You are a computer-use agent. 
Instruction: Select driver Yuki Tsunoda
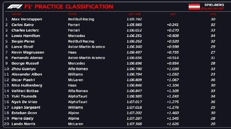click(x=24, y=96)
